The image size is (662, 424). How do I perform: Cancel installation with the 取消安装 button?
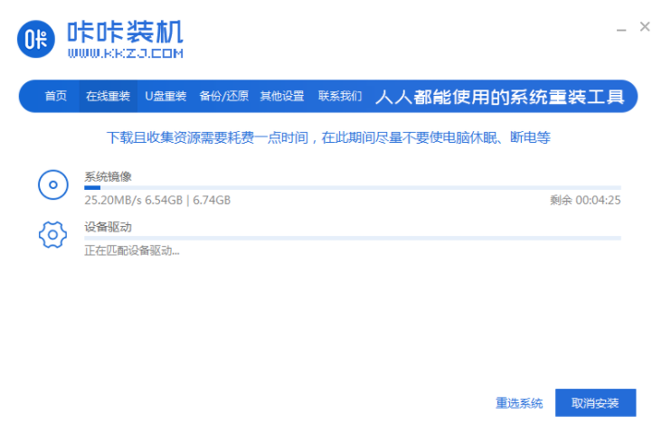(595, 403)
